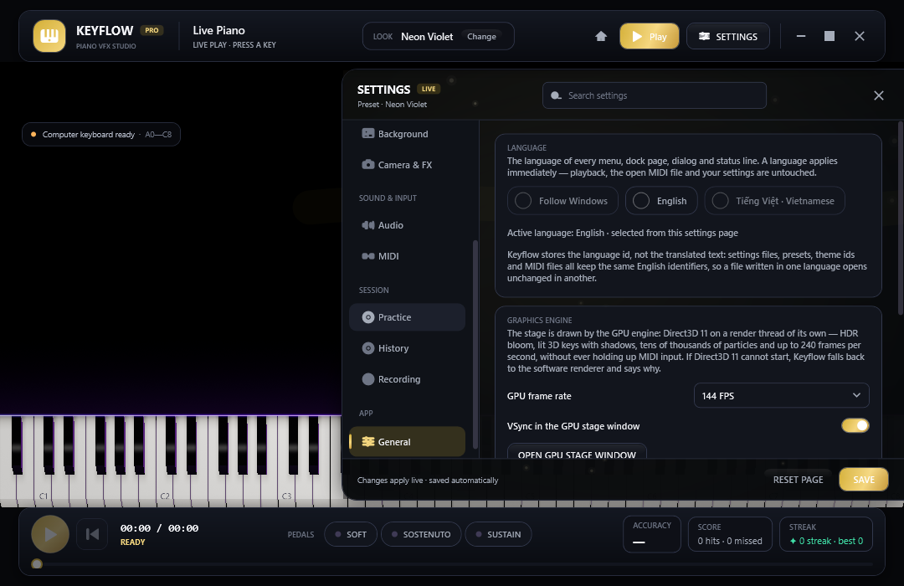Click the '00:00 / 00:00' time readout
This screenshot has height=586, width=904.
[x=159, y=528]
